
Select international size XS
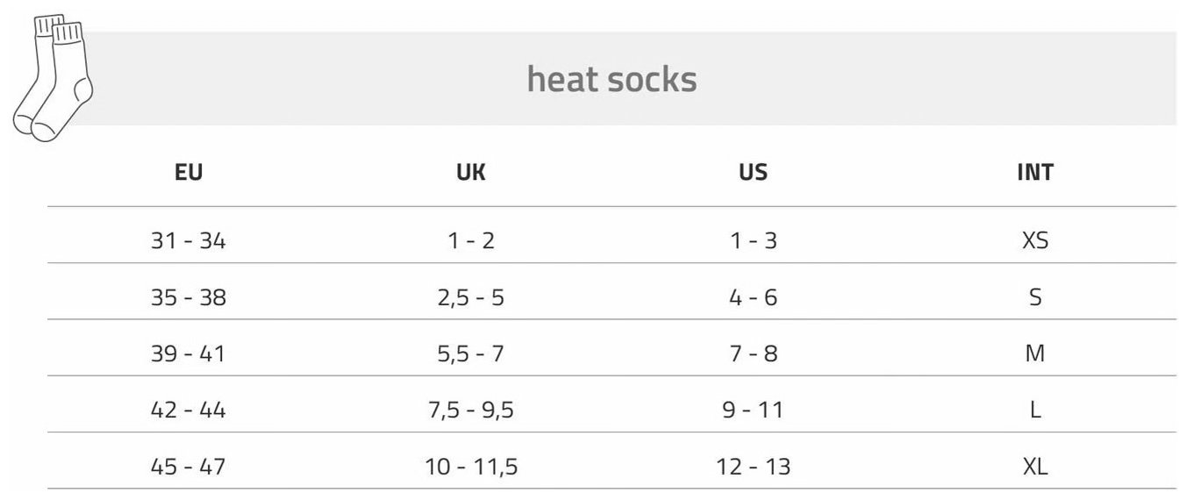[x=1035, y=240]
